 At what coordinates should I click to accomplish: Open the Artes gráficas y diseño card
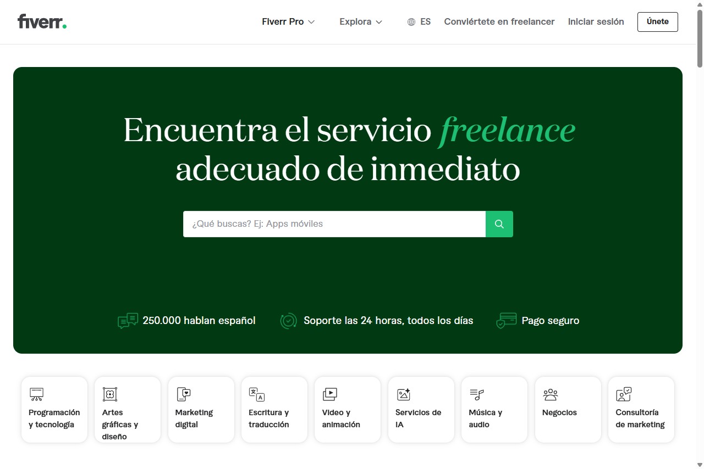click(x=128, y=410)
